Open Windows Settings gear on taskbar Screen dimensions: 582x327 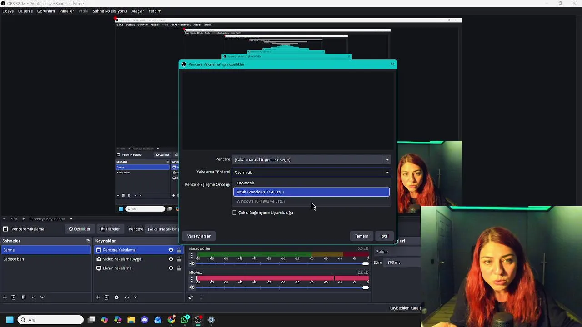[x=211, y=320]
